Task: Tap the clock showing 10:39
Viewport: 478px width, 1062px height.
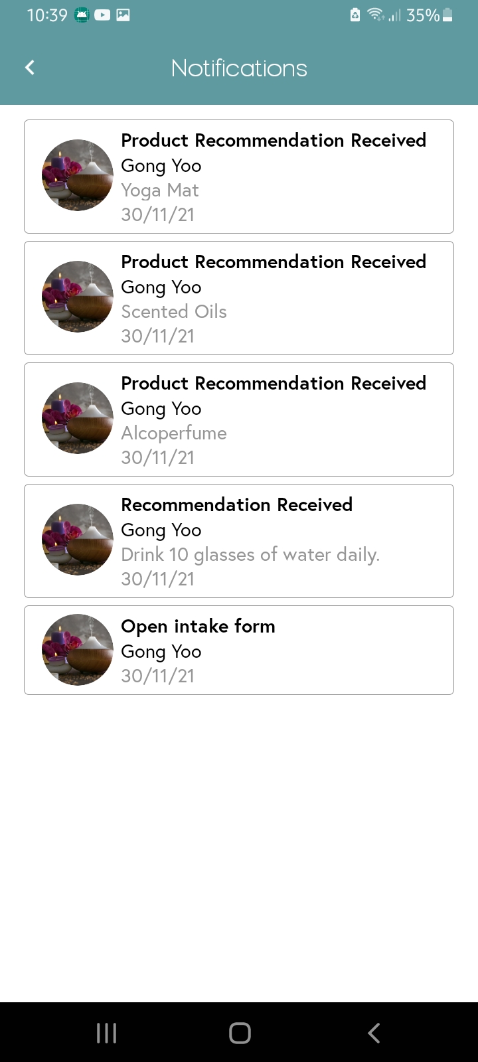Action: click(47, 15)
